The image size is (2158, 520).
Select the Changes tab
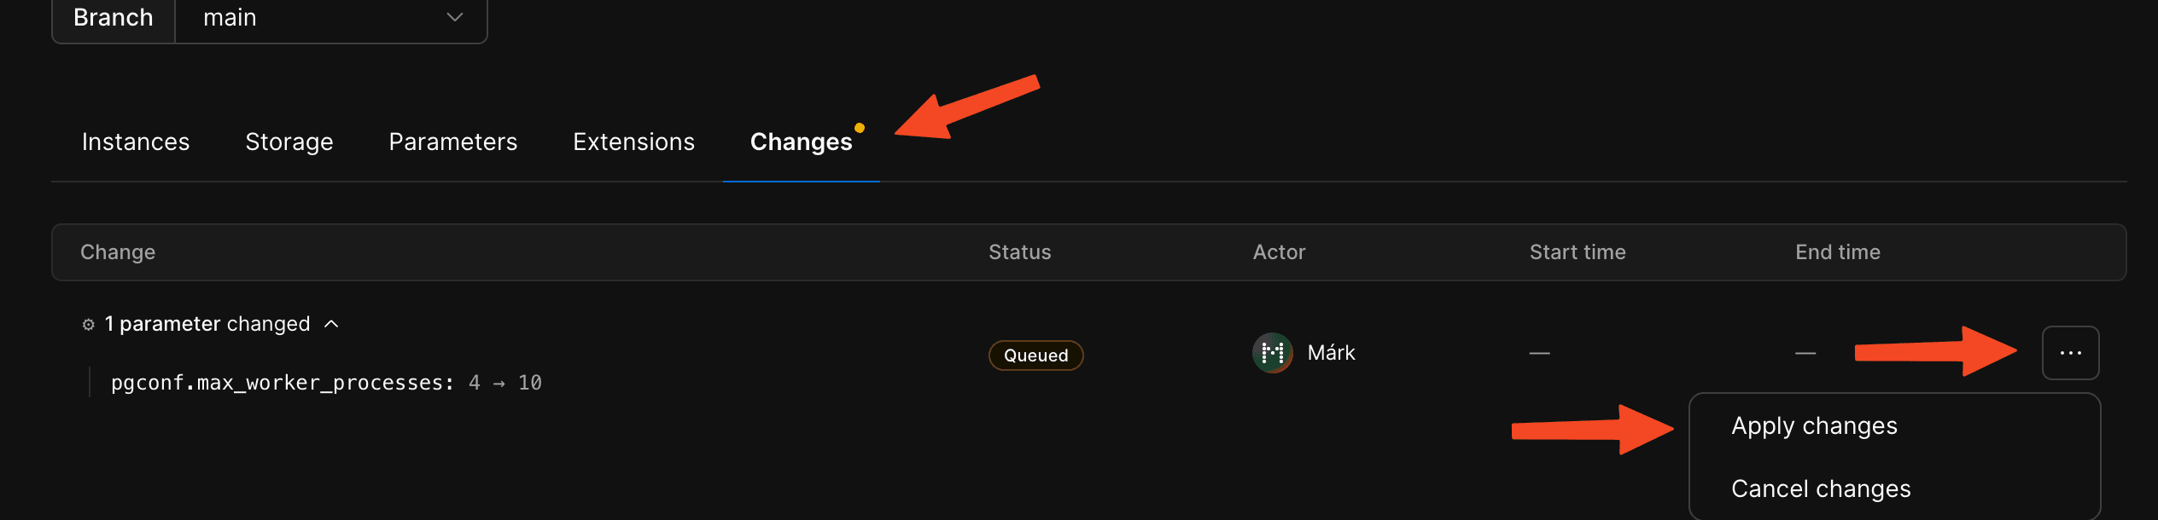click(801, 142)
